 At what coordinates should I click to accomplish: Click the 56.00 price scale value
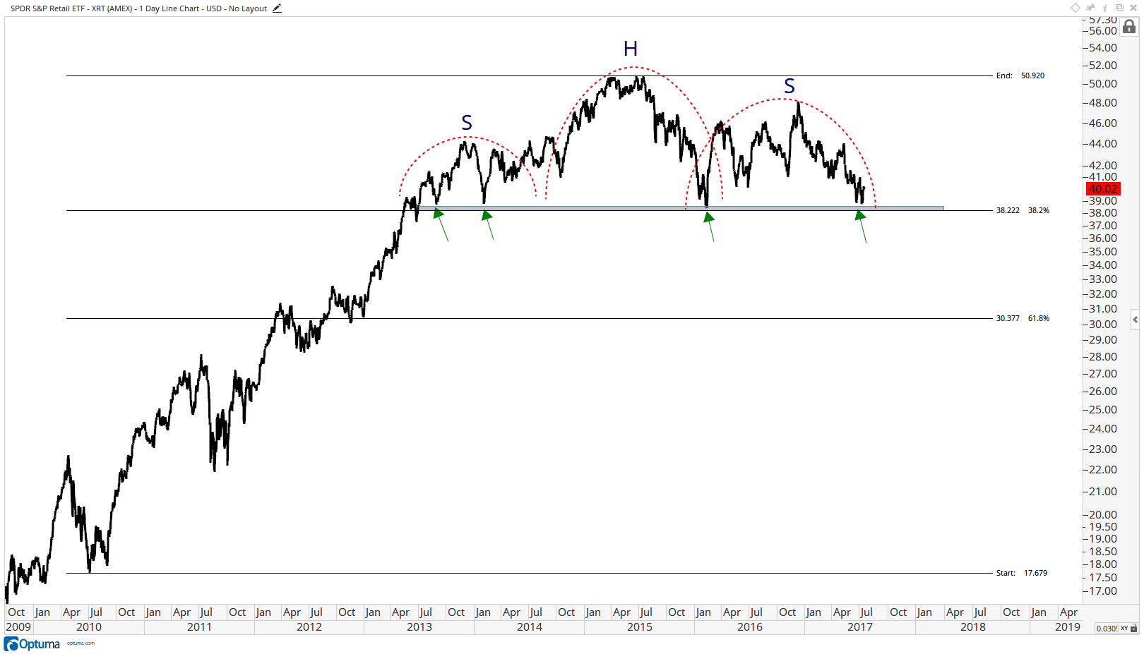(1103, 31)
